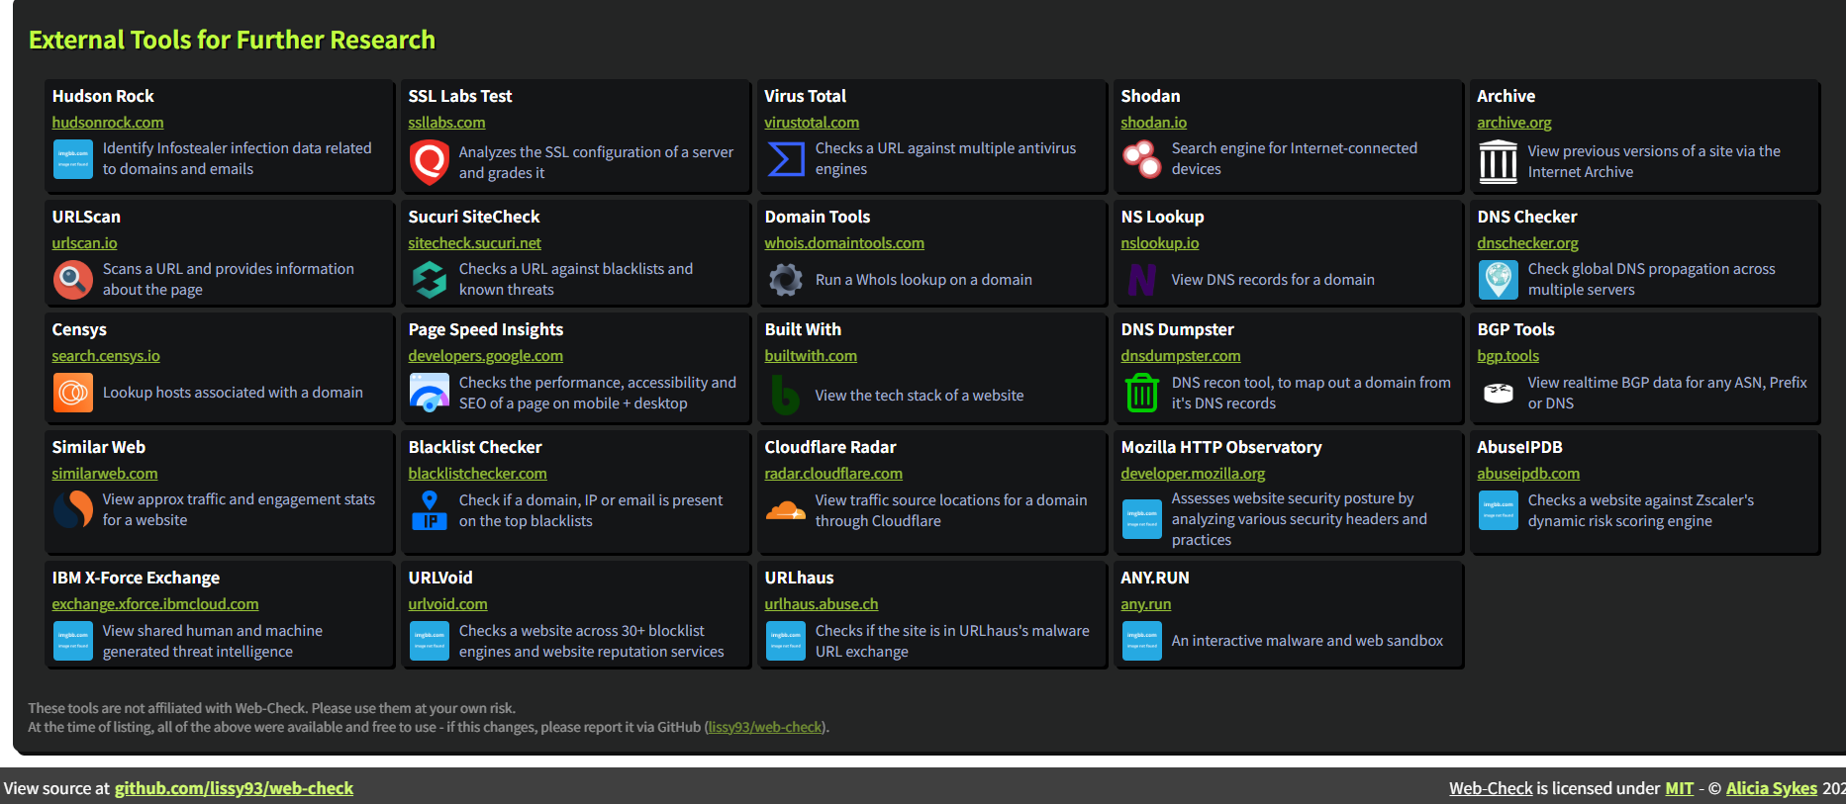The image size is (1846, 804).
Task: Click the Page Speed Insights gauge icon
Action: click(x=430, y=393)
